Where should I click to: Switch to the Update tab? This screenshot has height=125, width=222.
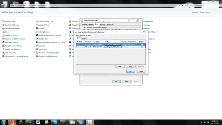(91, 24)
